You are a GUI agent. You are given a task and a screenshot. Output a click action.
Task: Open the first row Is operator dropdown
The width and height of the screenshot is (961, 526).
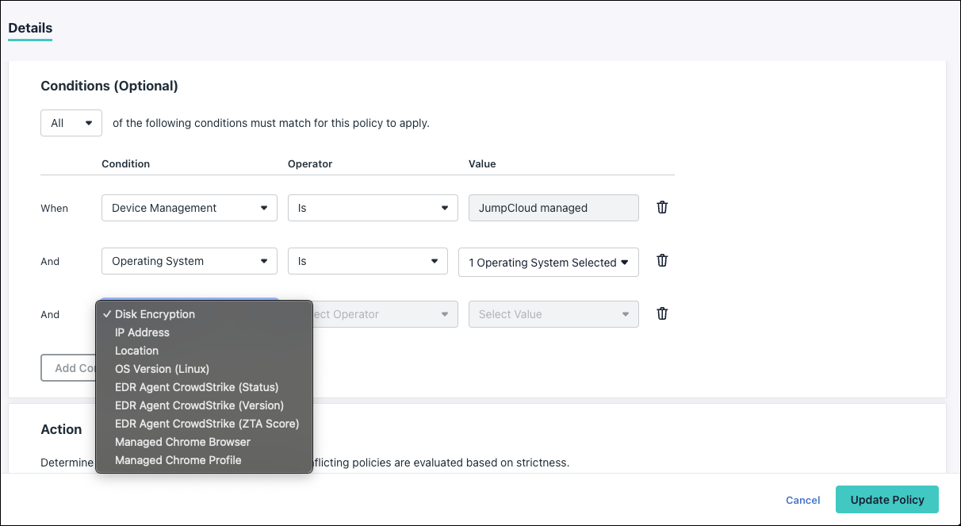(372, 207)
